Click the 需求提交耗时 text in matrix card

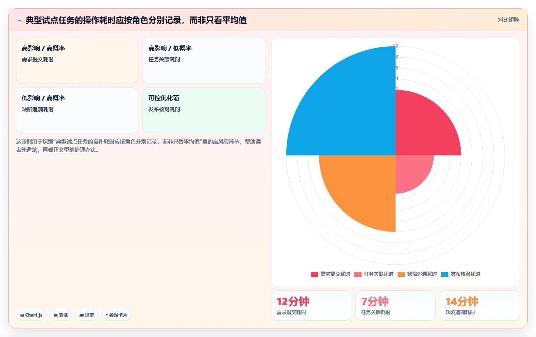tap(38, 60)
